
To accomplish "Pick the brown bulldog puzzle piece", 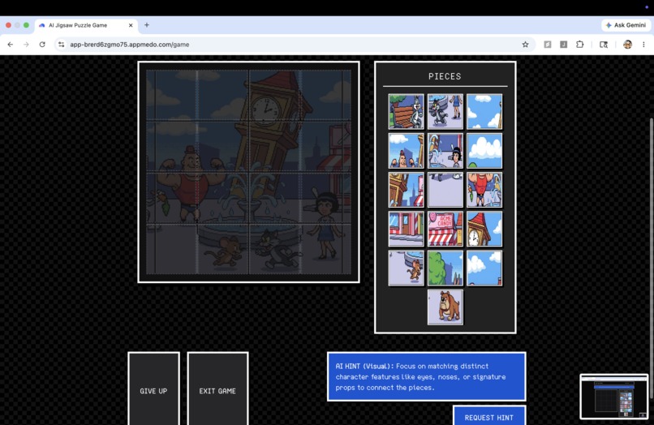I will (x=445, y=307).
